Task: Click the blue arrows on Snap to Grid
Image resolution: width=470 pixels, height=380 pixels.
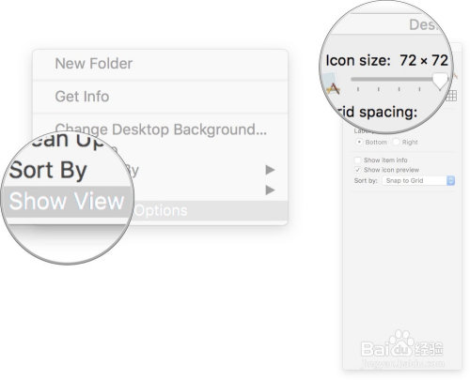Action: (450, 180)
